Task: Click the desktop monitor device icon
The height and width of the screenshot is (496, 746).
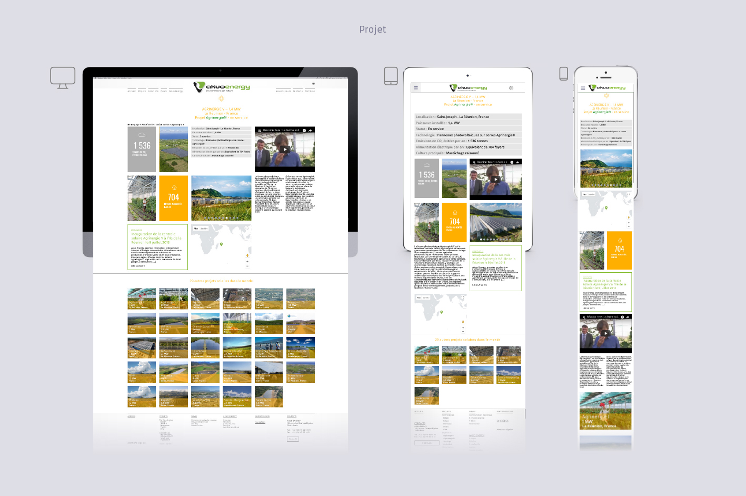Action: coord(63,77)
